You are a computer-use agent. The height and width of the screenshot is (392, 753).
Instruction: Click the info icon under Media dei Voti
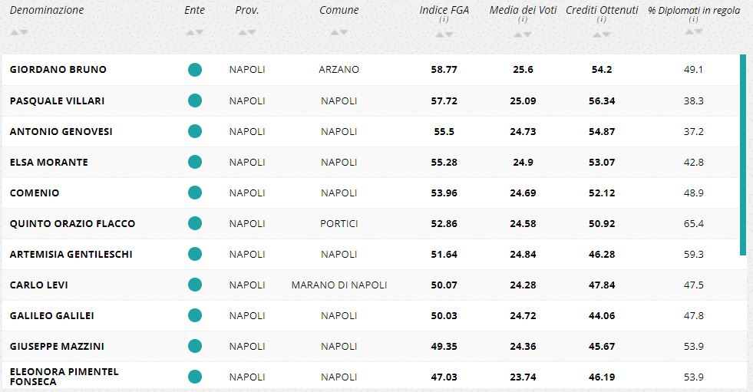point(523,20)
